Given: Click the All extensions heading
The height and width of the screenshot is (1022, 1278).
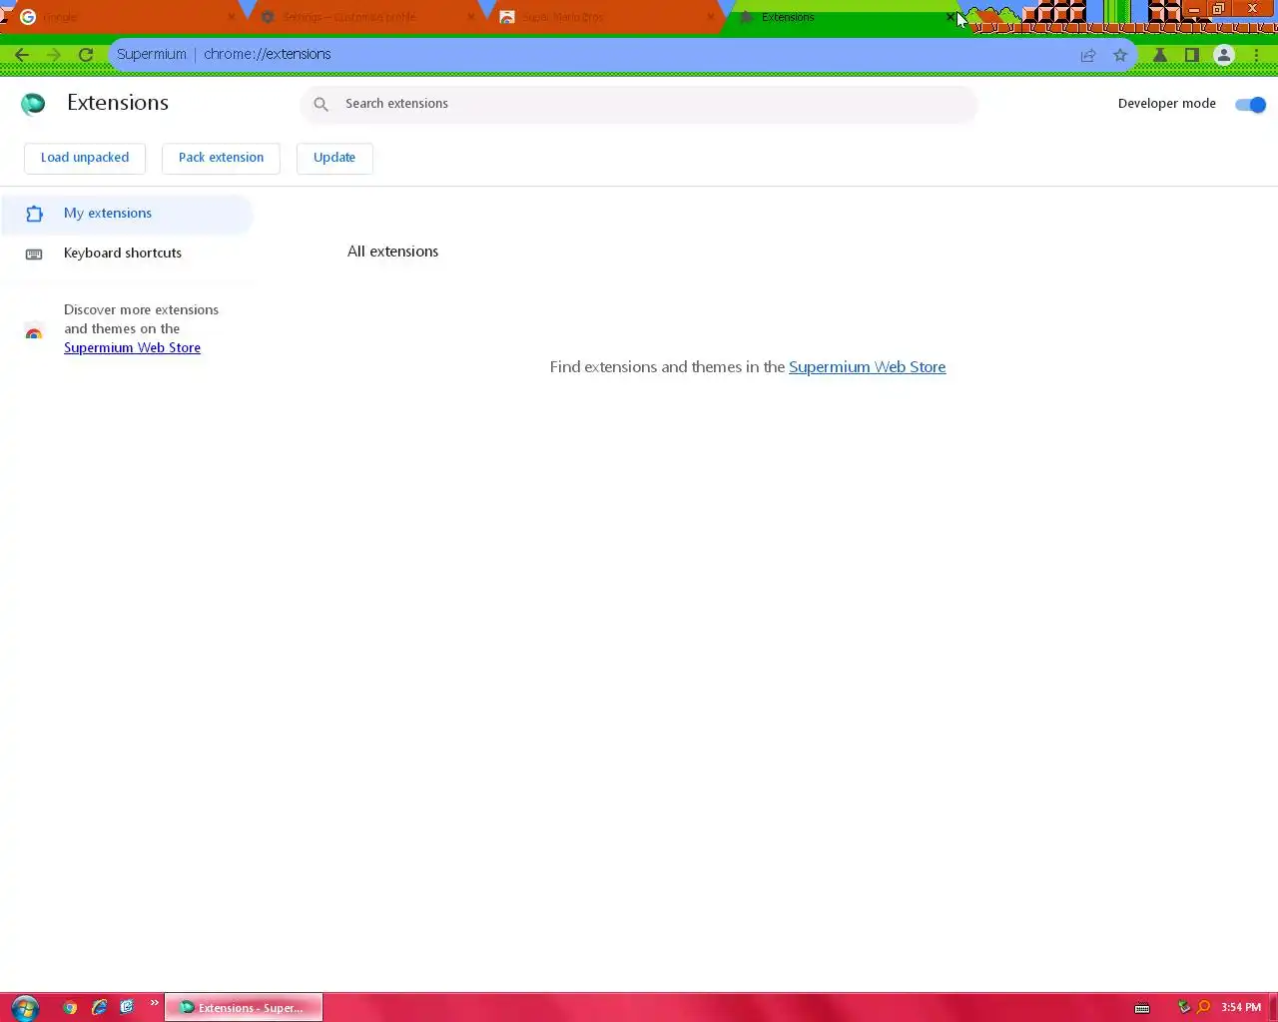Looking at the screenshot, I should tap(392, 252).
